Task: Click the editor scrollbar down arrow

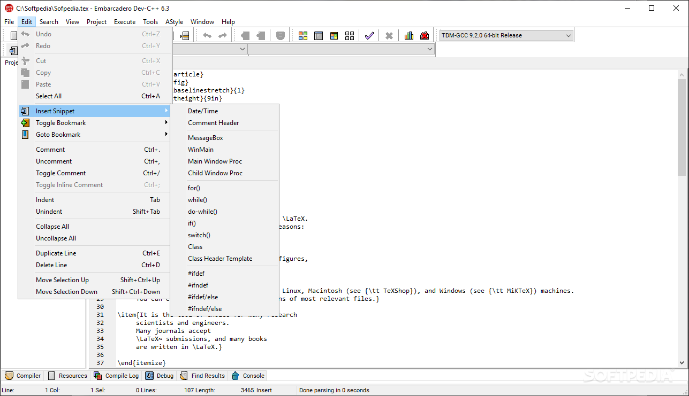Action: [682, 363]
